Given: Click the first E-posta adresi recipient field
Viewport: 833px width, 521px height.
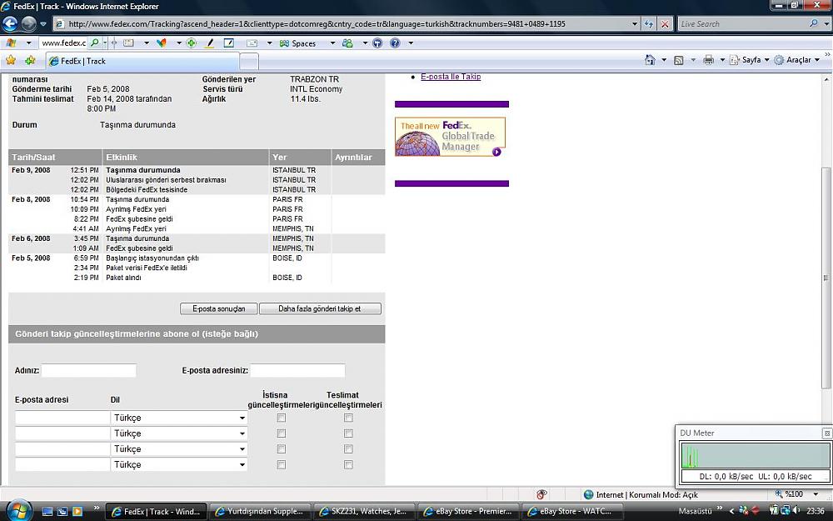Looking at the screenshot, I should click(x=62, y=418).
